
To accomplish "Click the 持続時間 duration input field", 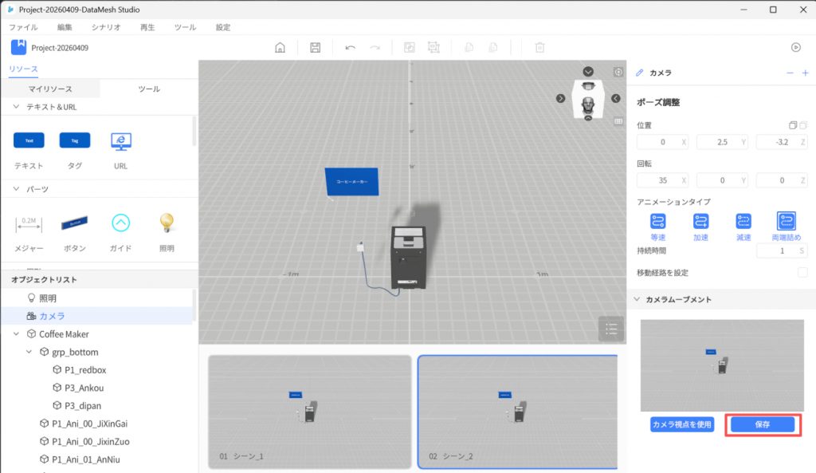I will click(x=777, y=251).
